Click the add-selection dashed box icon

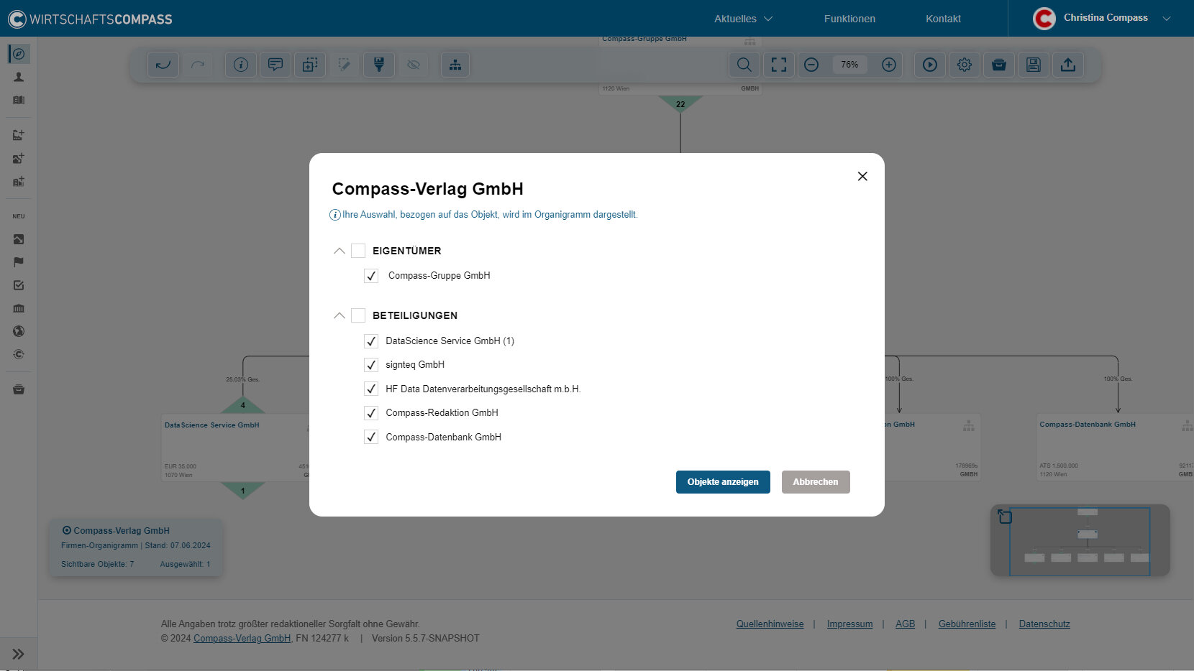click(310, 65)
